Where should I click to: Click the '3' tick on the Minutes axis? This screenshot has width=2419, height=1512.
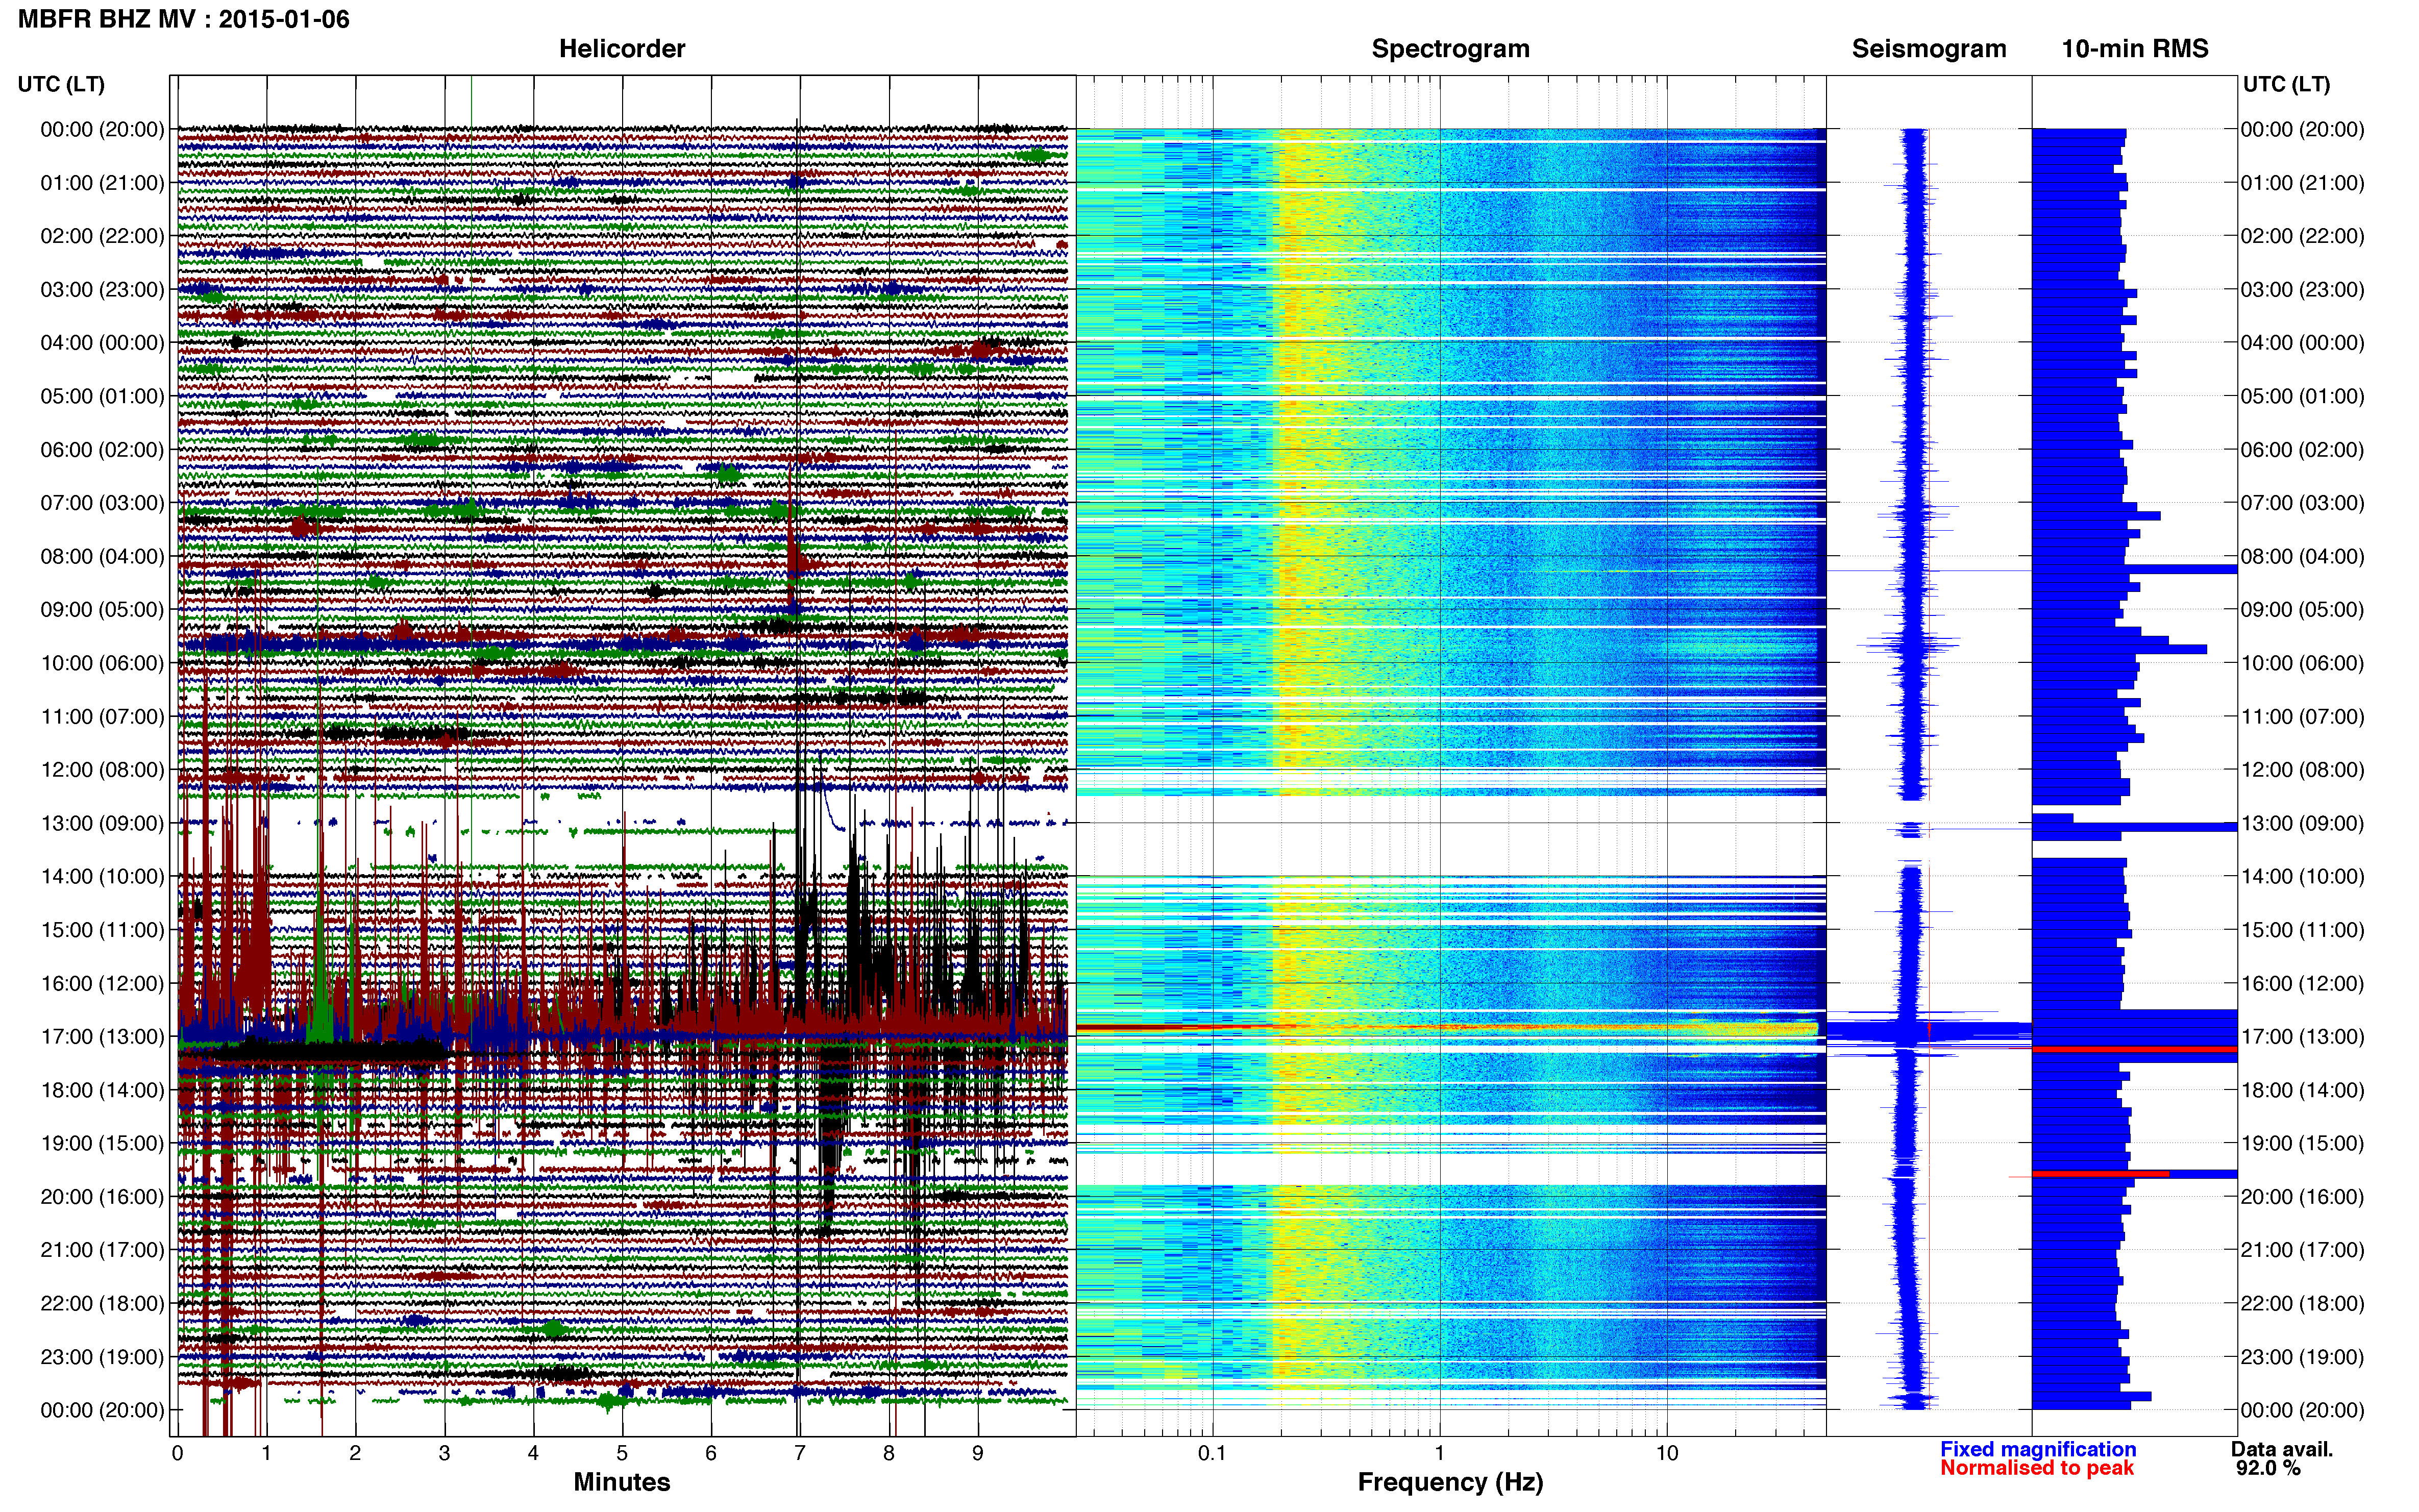(x=444, y=1453)
